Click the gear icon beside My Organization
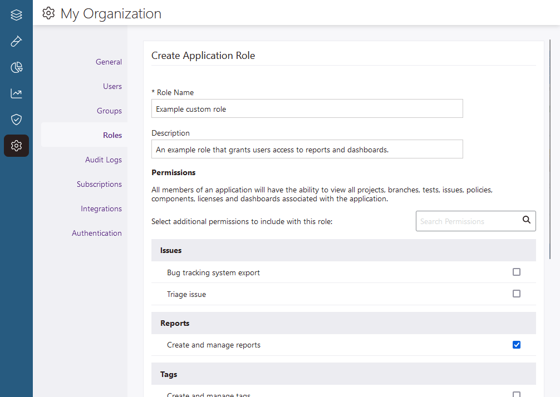560x397 pixels. (49, 13)
